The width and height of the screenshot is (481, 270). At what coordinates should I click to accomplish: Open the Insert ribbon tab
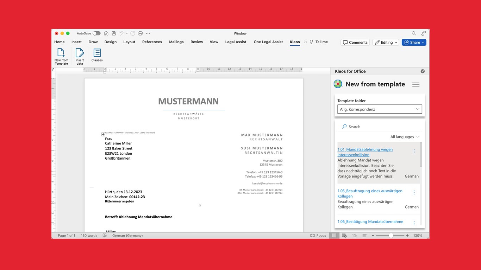(76, 42)
